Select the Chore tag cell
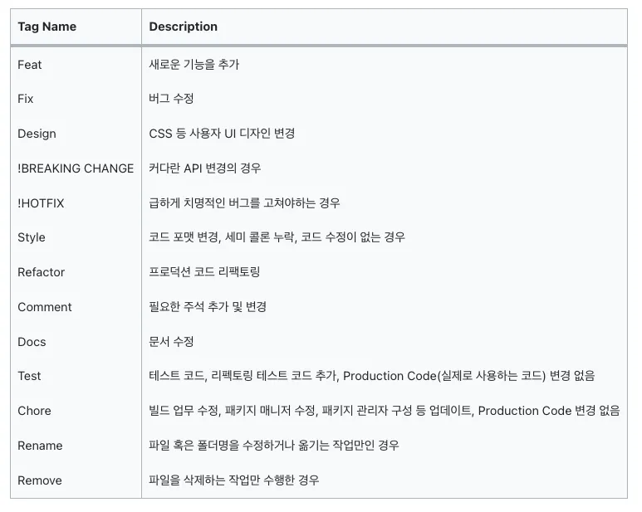 click(34, 411)
